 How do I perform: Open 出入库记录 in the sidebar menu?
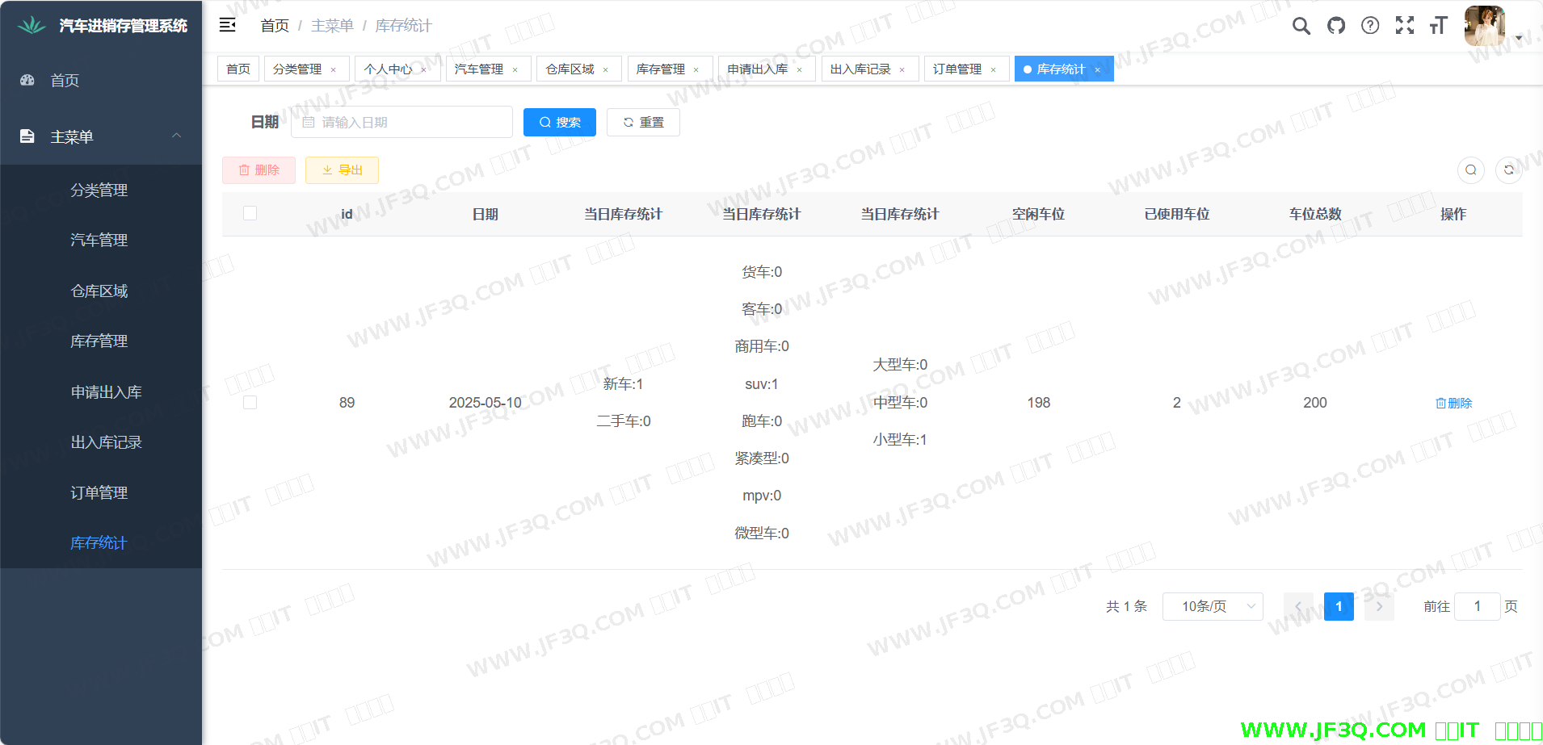(x=106, y=442)
